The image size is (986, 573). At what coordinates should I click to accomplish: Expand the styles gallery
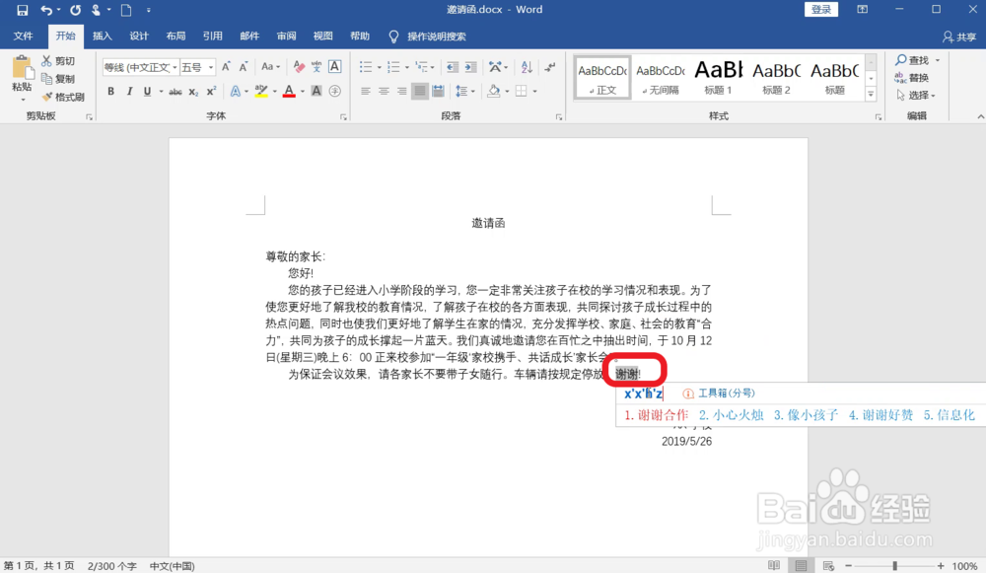pyautogui.click(x=871, y=95)
